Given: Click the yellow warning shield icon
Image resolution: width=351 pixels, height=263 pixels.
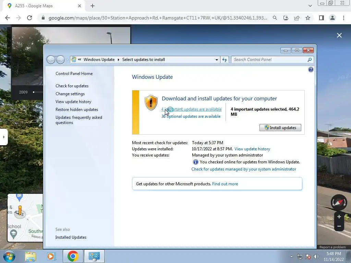Looking at the screenshot, I should click(151, 103).
